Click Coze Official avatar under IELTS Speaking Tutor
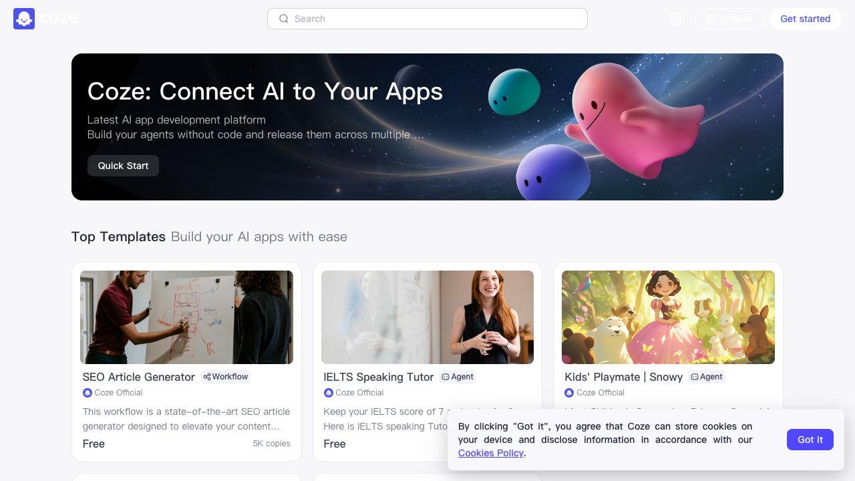 click(328, 393)
